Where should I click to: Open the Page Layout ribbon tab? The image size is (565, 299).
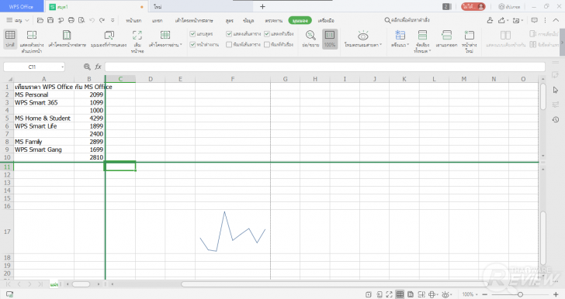[194, 21]
